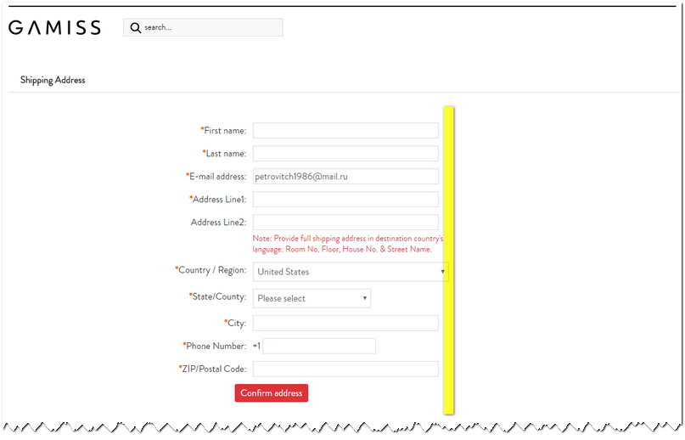Open the Shipping Address tab
Screen dimensions: 685x440
(x=53, y=80)
